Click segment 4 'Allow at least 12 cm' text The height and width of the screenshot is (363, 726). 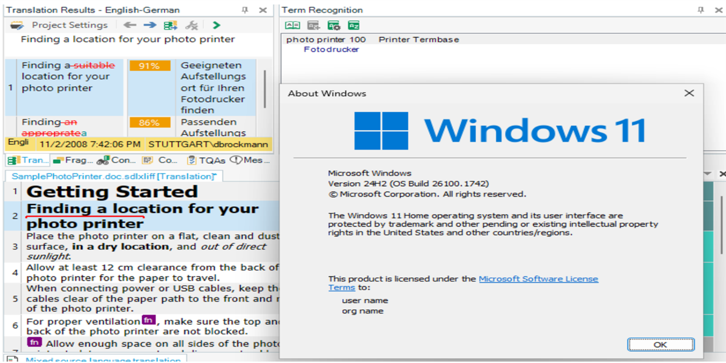click(x=152, y=272)
